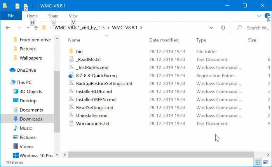Screen dimensions: 272x167
Task: Click navigation pane scroll up arrow
Action: [57, 38]
